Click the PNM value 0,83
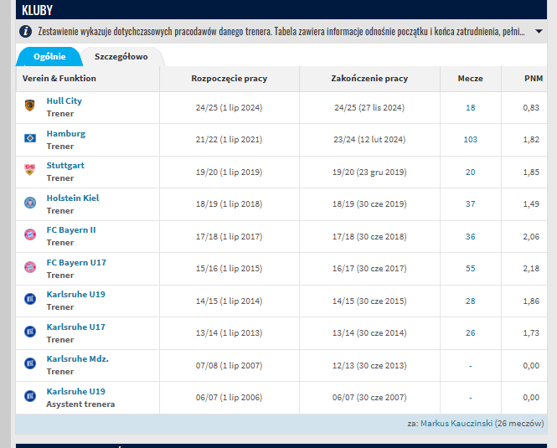557x448 pixels. point(531,108)
